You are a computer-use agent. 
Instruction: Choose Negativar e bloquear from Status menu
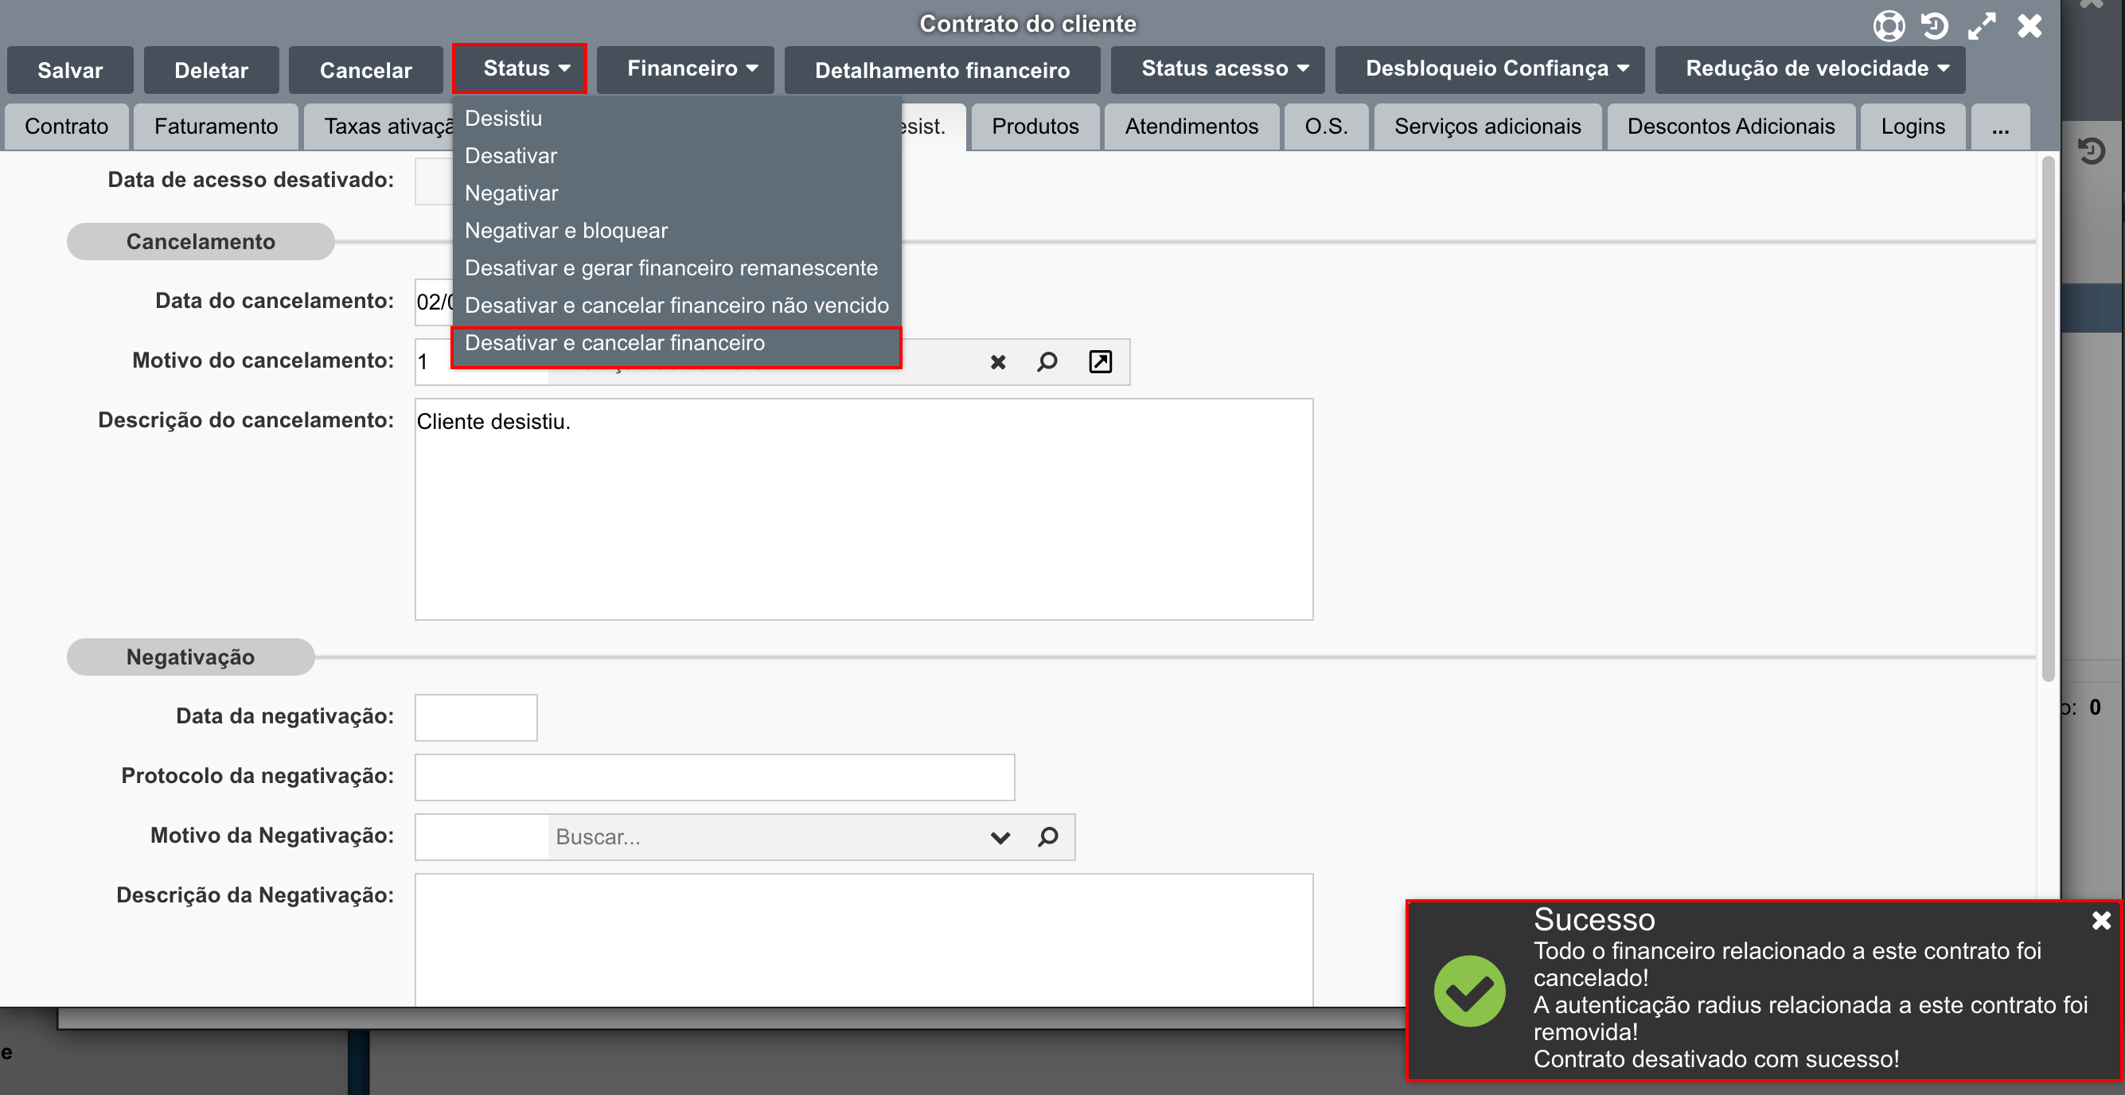click(566, 231)
